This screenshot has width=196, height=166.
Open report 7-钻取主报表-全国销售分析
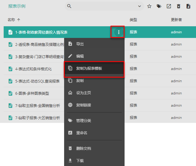point(38,106)
